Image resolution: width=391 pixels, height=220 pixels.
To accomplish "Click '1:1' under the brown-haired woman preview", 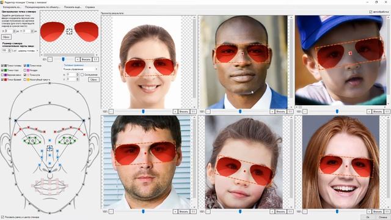I will [193, 111].
